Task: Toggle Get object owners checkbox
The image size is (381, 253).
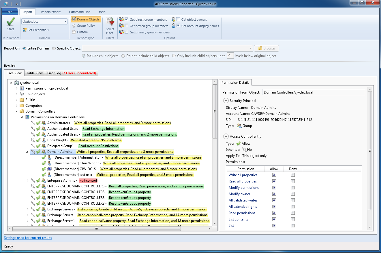Action: pos(178,20)
